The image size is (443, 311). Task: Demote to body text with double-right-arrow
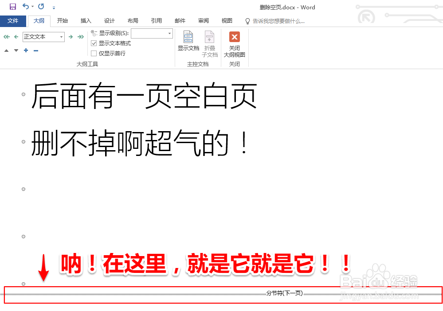[81, 37]
